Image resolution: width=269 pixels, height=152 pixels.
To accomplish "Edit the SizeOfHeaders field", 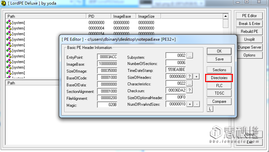I will [x=176, y=76].
